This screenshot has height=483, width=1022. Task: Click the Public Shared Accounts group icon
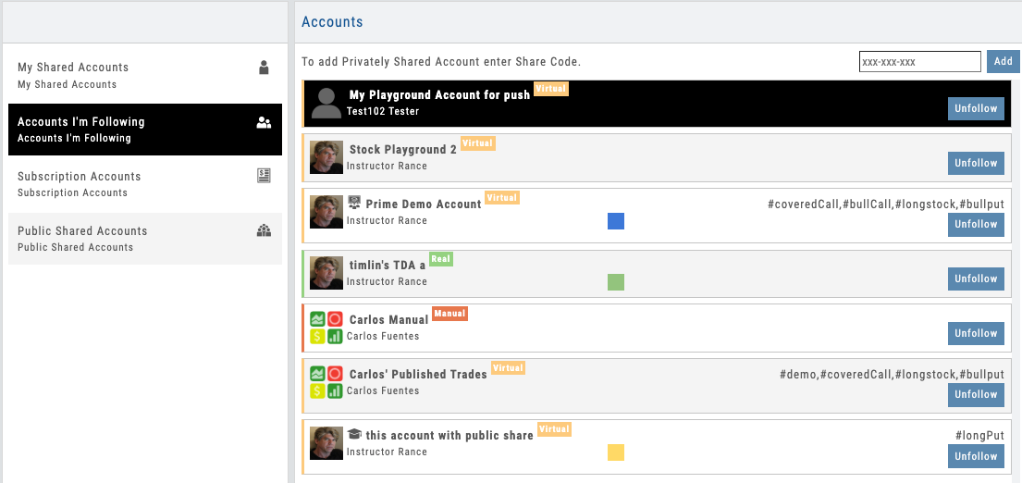click(264, 230)
